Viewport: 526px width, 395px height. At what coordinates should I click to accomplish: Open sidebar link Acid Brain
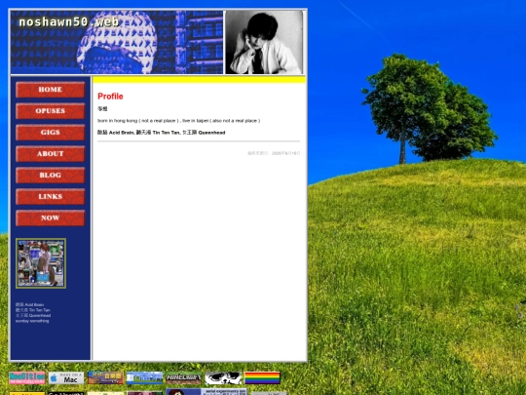(29, 304)
